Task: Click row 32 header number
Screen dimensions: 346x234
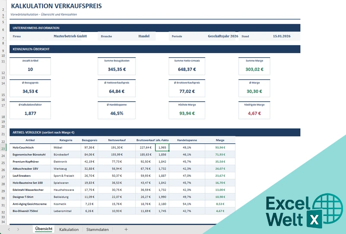Action: [x=3, y=212]
